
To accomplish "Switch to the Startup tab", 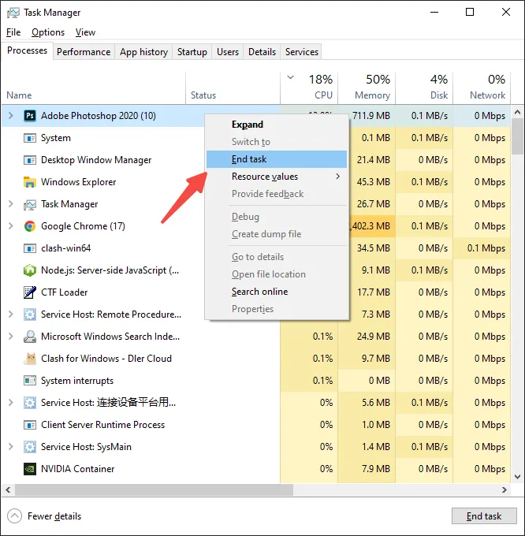I will tap(192, 52).
